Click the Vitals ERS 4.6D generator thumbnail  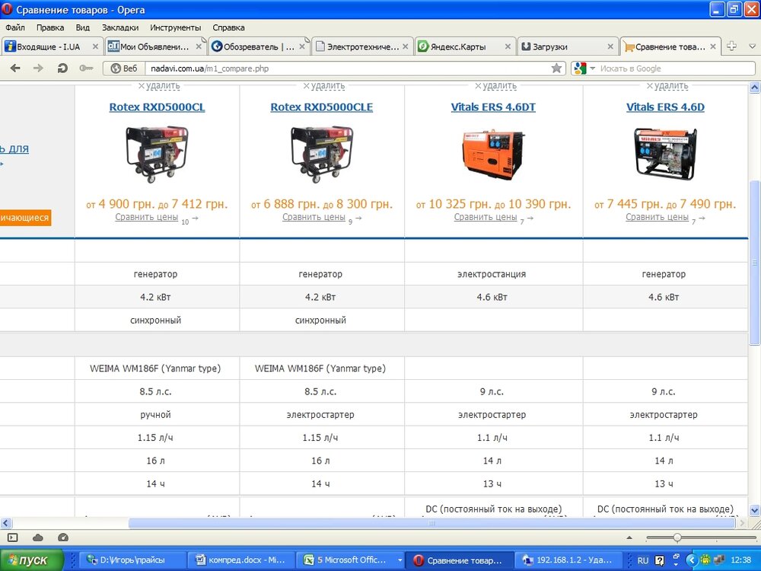(665, 154)
